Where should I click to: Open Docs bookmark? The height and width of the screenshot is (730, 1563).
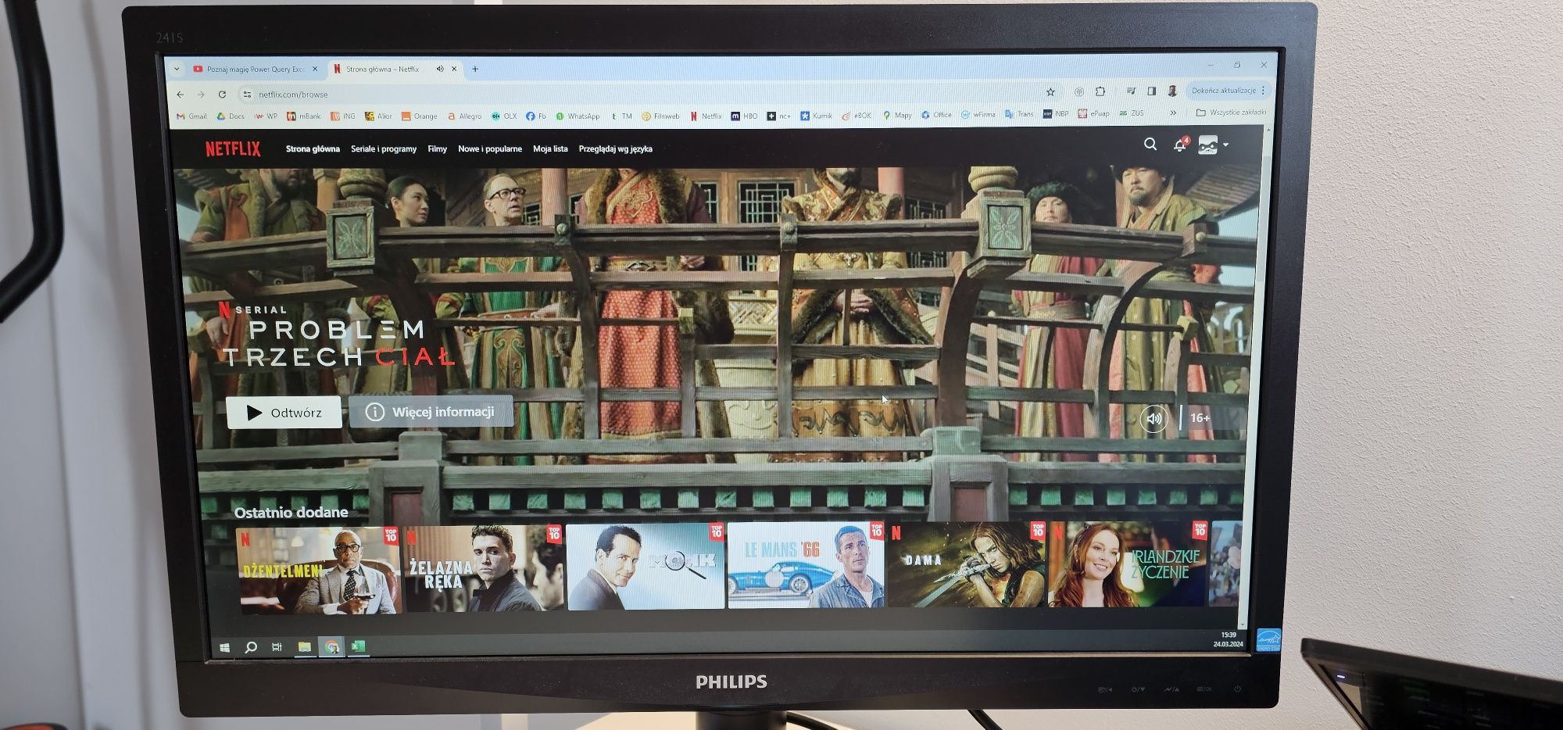(231, 116)
